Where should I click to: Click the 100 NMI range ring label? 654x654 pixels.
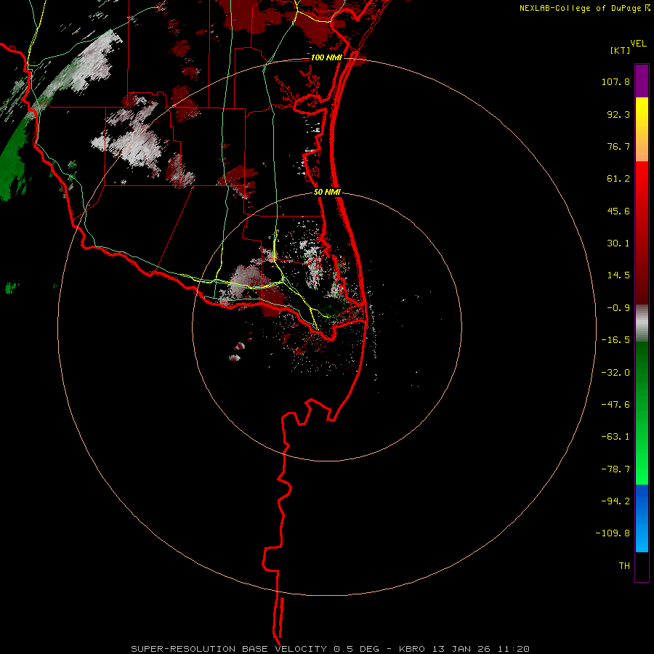[x=326, y=57]
